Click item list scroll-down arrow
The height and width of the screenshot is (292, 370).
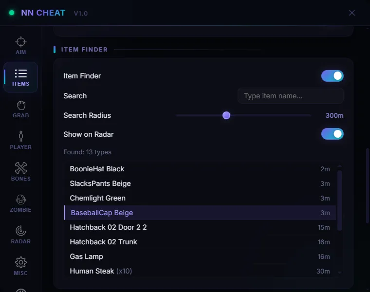[339, 273]
